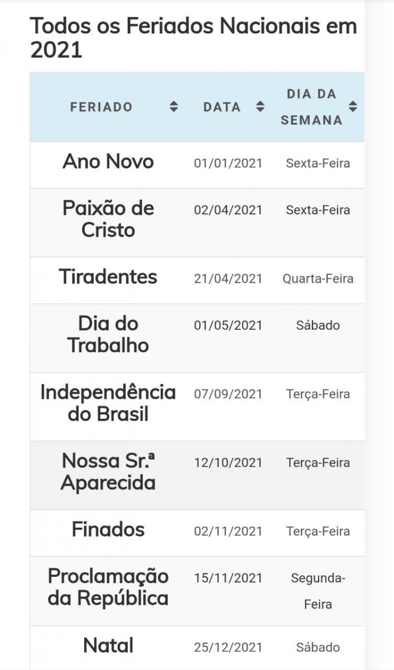Click the date 01/01/2021
The image size is (394, 670).
(228, 164)
